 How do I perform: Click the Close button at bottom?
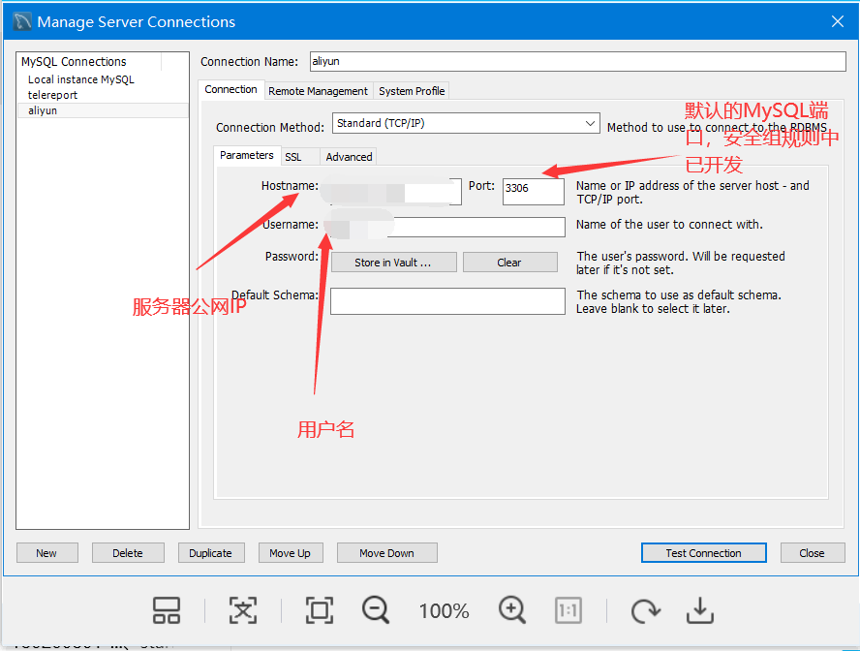point(812,553)
